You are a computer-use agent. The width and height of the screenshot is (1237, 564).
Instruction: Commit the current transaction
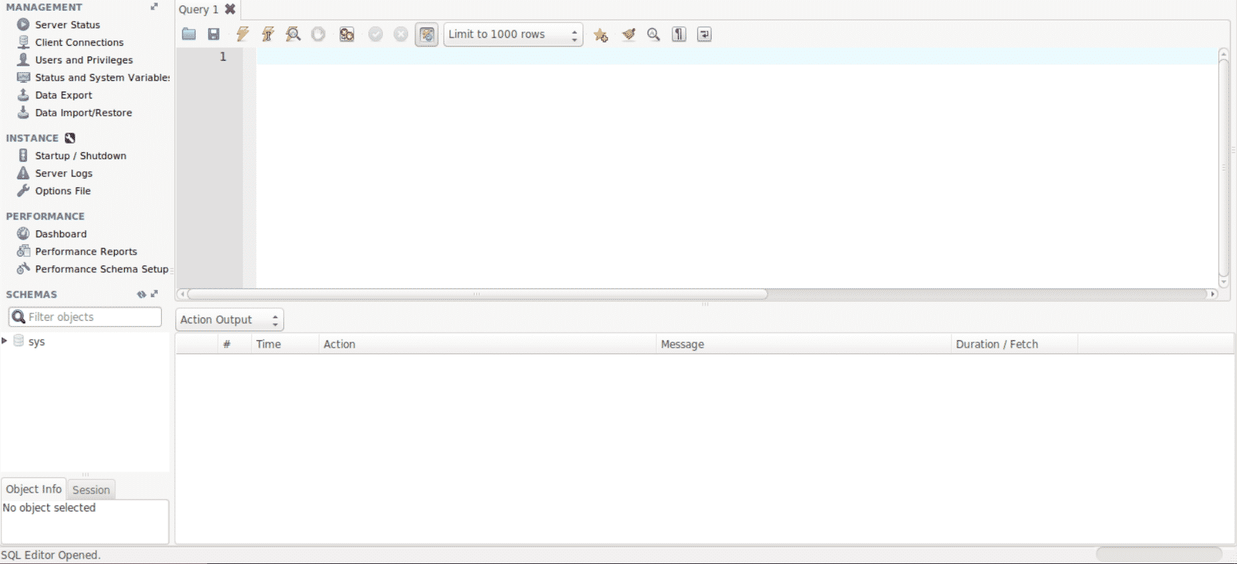pos(376,34)
